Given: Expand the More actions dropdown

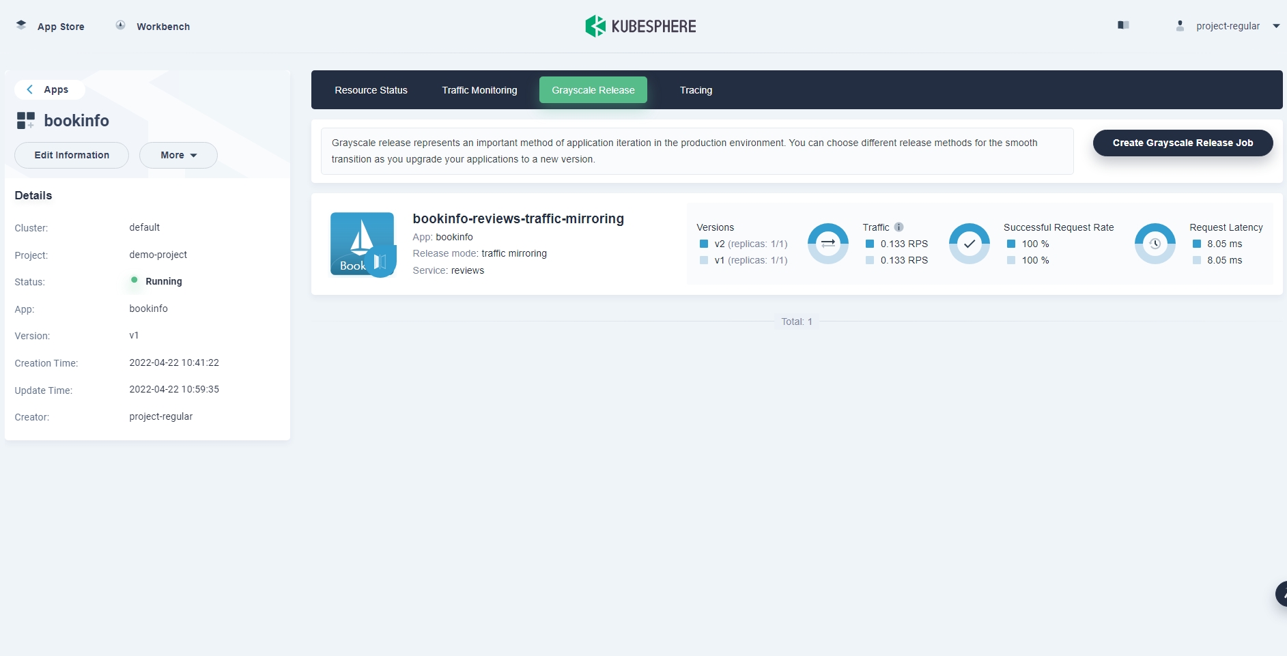Looking at the screenshot, I should [x=178, y=155].
